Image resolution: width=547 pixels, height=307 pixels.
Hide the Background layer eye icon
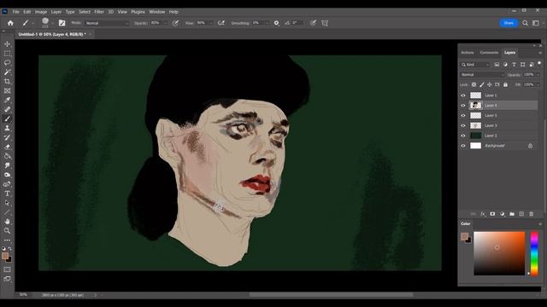click(x=463, y=146)
